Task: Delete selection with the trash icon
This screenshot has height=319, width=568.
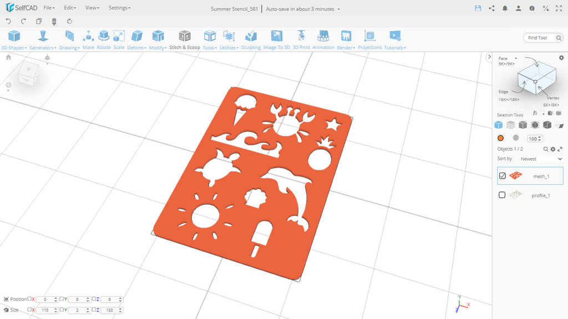Action: [54, 22]
